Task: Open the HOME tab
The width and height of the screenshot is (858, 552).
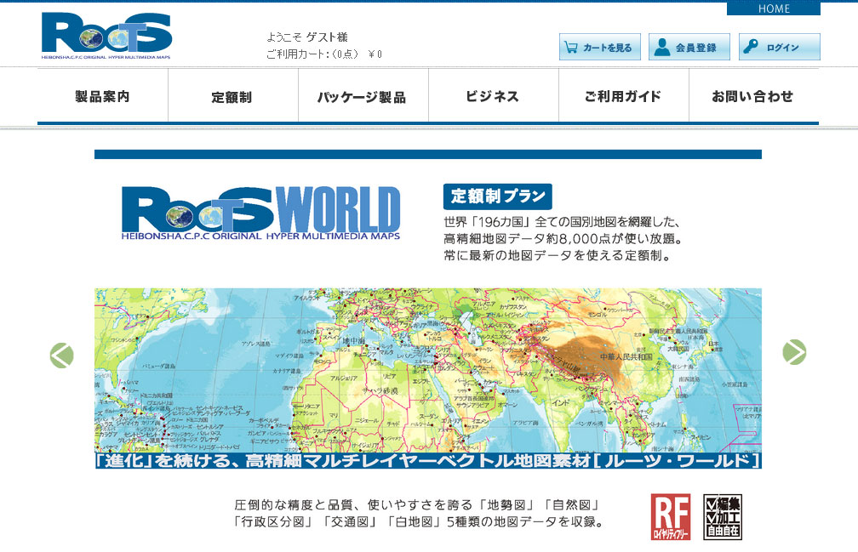Action: (x=773, y=9)
